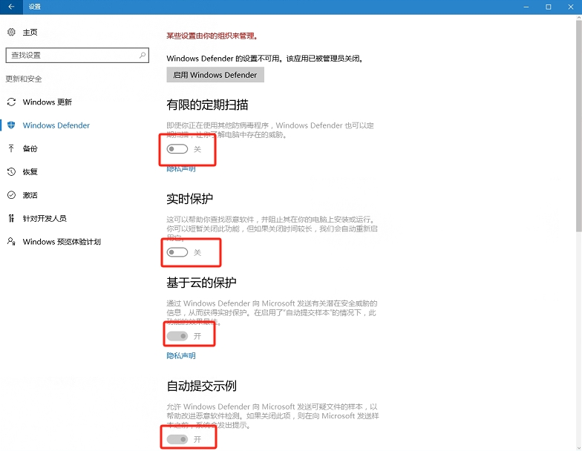This screenshot has height=451, width=582.
Task: Maximize the 设置 window
Action: click(548, 7)
